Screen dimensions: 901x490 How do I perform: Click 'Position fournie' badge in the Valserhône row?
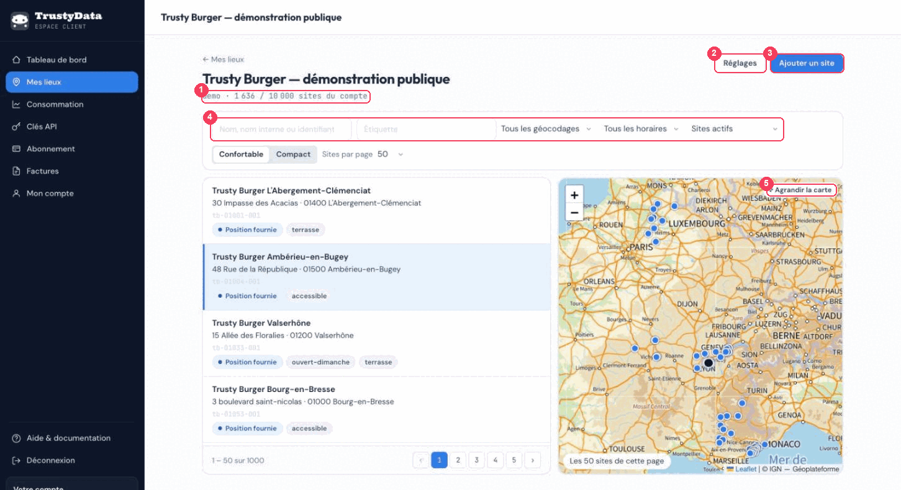click(247, 362)
